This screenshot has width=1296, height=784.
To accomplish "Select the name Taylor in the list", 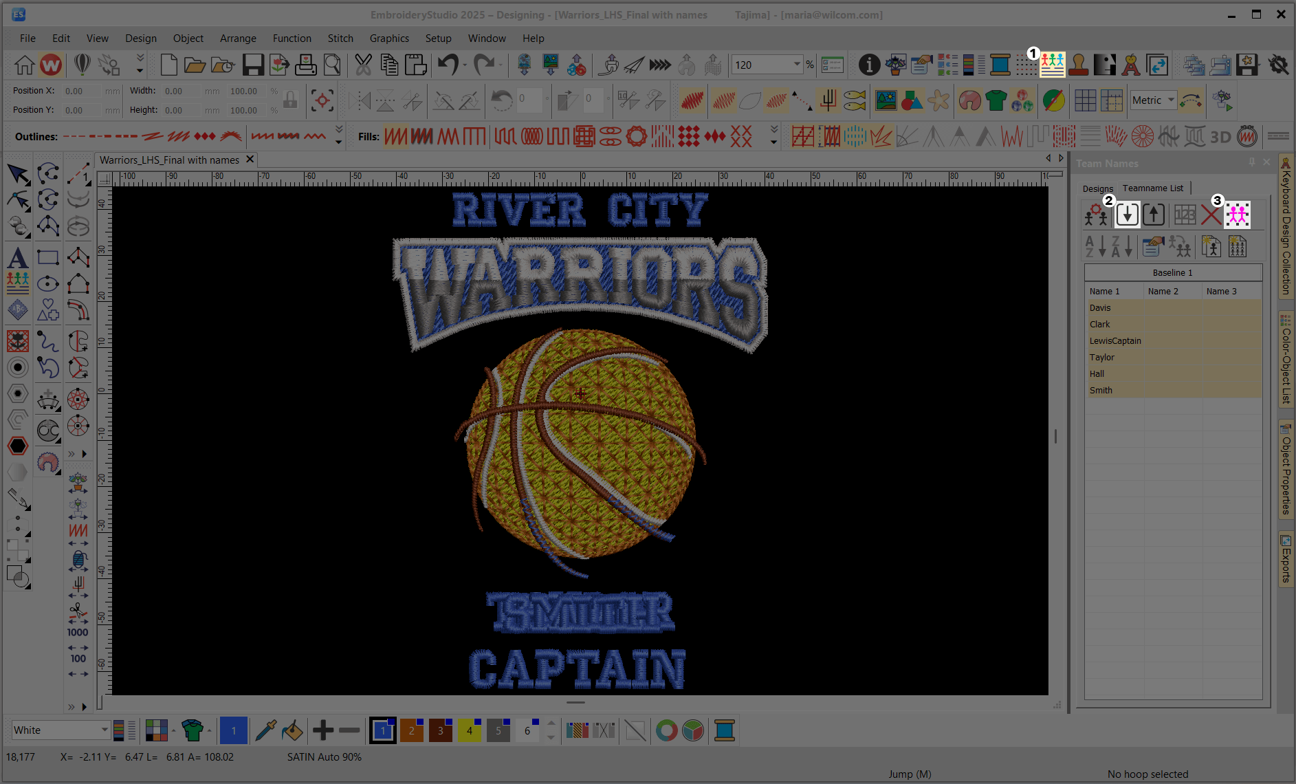I will point(1101,358).
